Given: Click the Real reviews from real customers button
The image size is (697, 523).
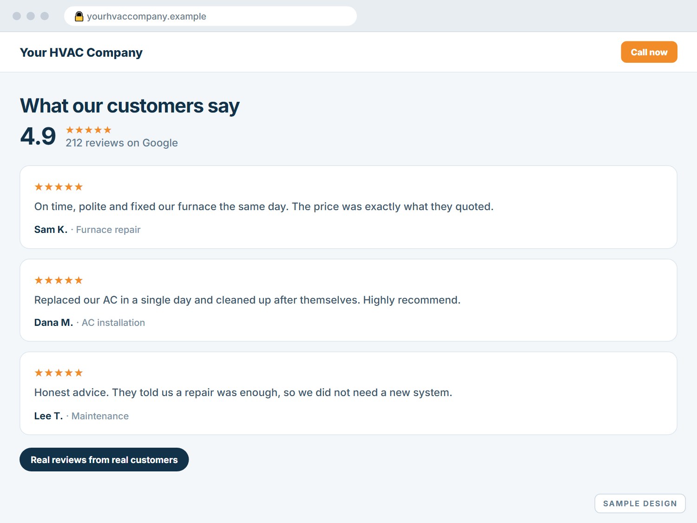Looking at the screenshot, I should click(x=104, y=460).
